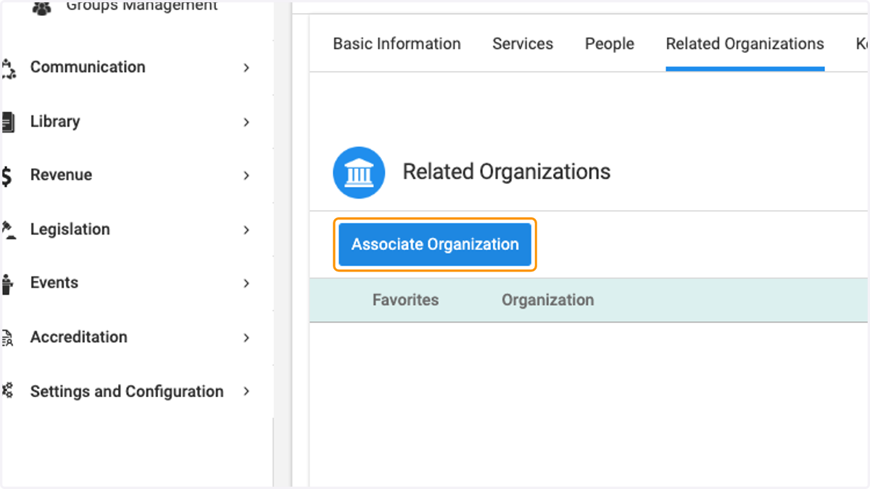Open Communication in the sidebar
This screenshot has height=489, width=870.
pos(88,67)
